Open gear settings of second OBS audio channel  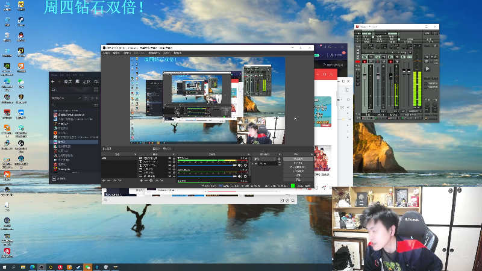(x=245, y=176)
